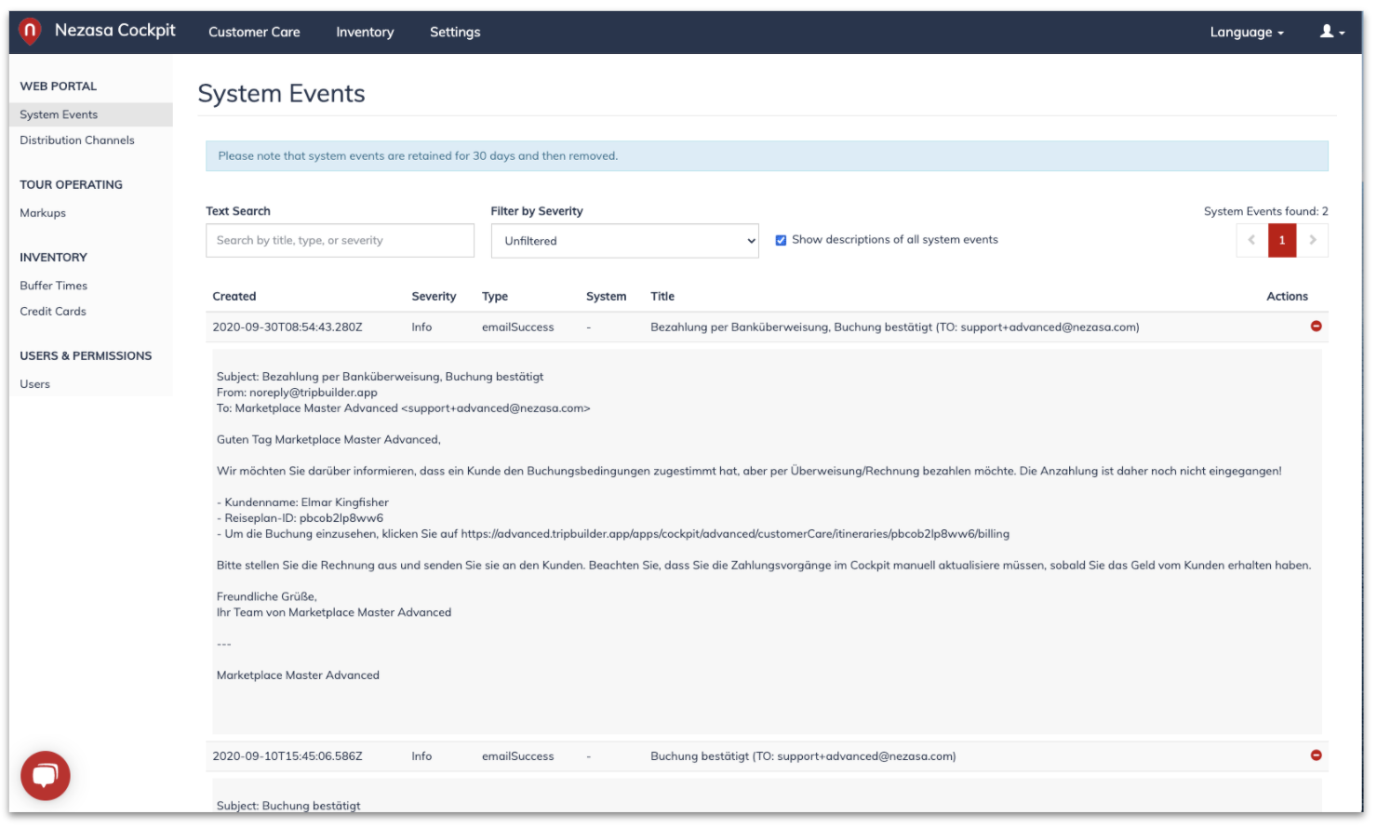
Task: Click emailSuccess type in 2020-09-30 row
Action: (x=517, y=327)
